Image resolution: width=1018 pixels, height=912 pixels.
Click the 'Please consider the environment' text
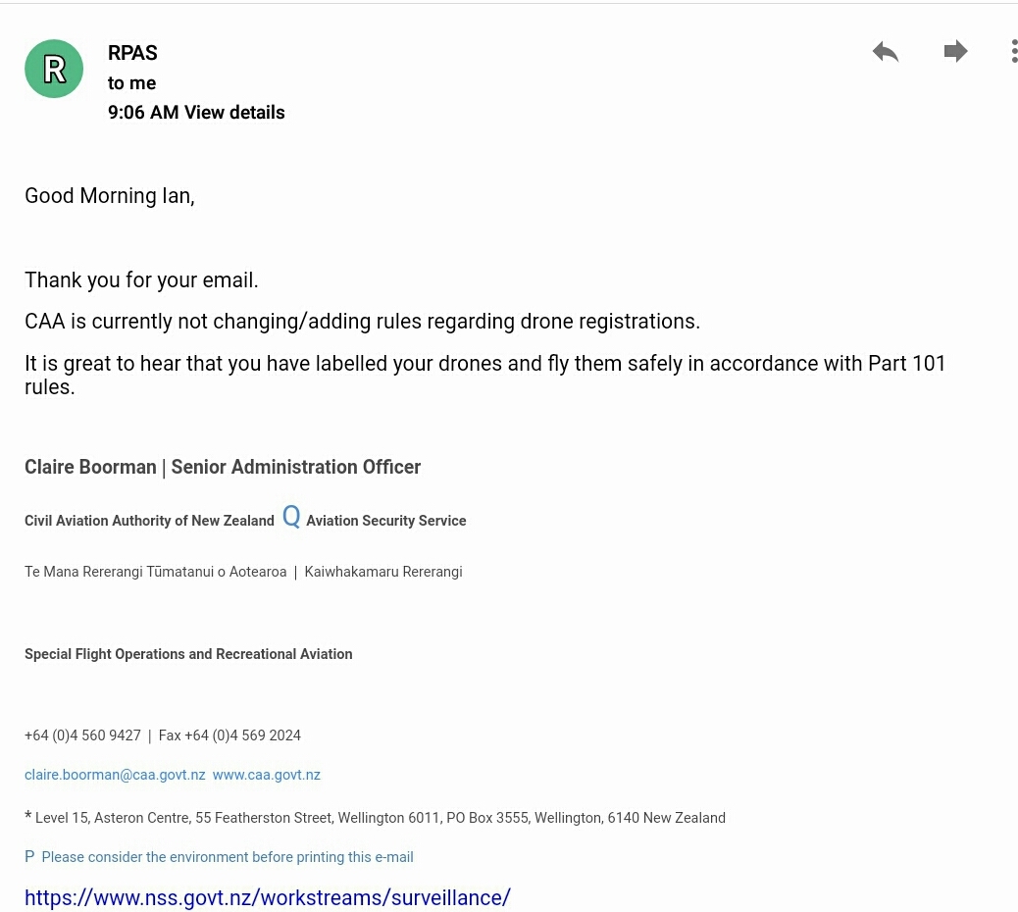pos(228,857)
